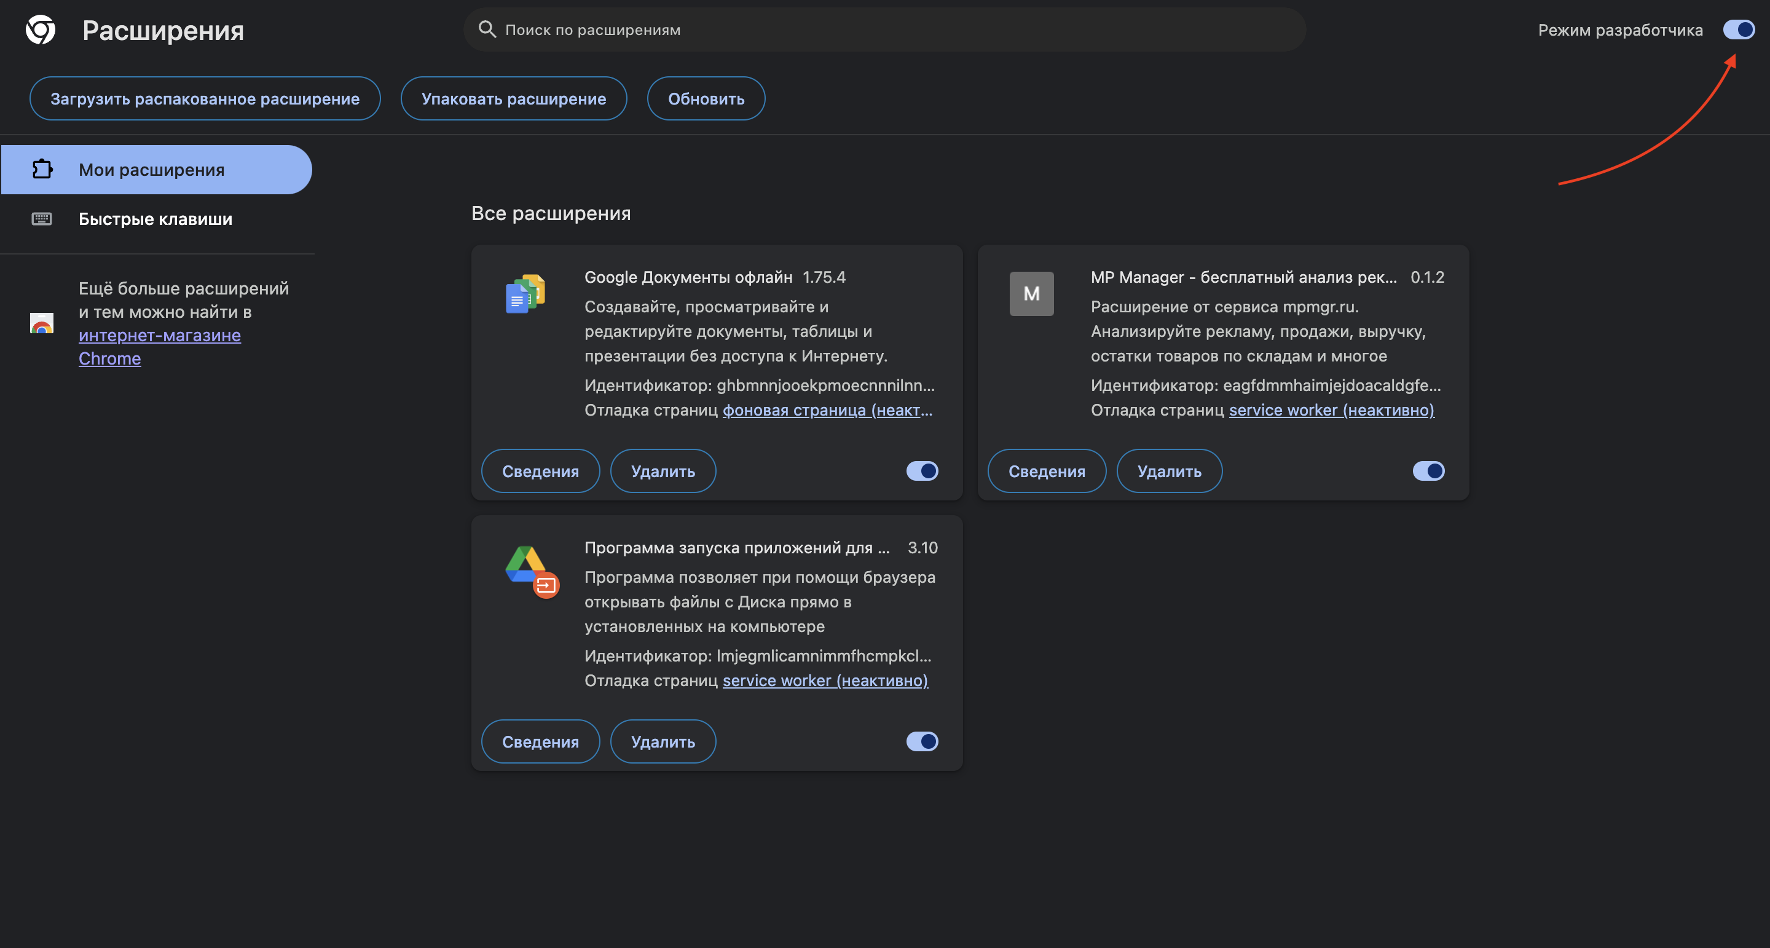The image size is (1770, 948).
Task: Click the puzzle piece extensions icon
Action: coord(42,169)
